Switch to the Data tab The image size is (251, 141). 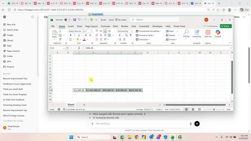click(x=115, y=26)
